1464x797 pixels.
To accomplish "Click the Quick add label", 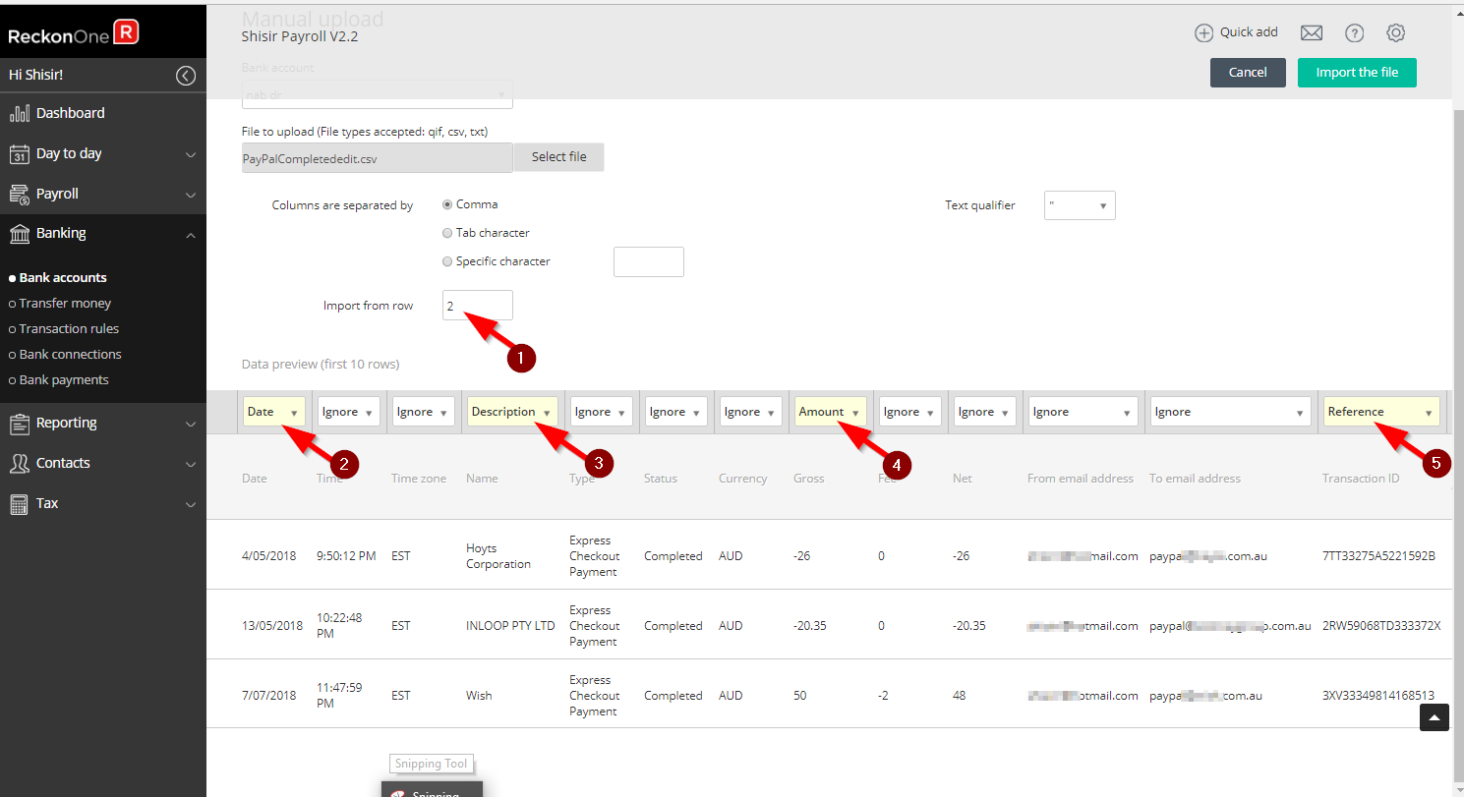I will point(1249,32).
